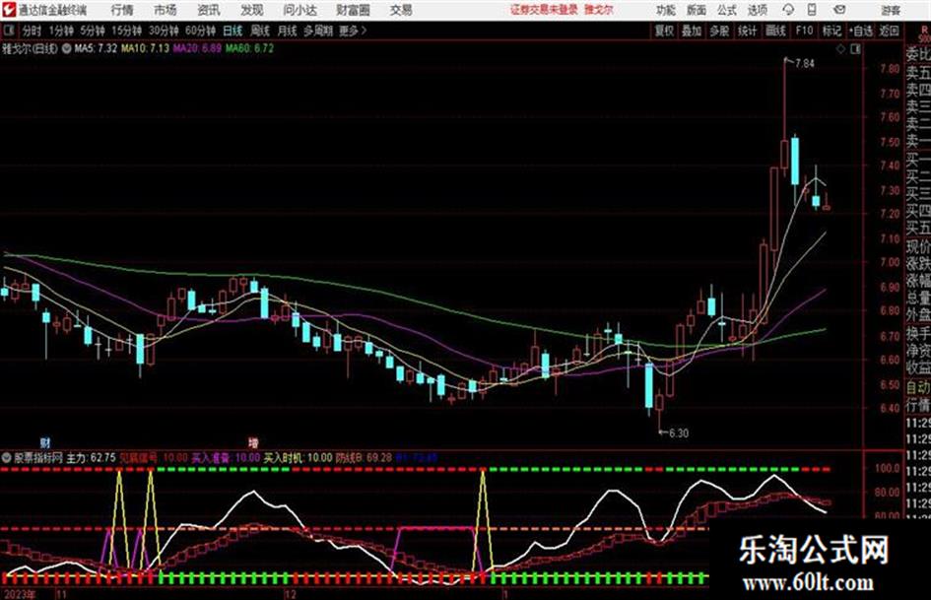Switch to the 60分钟 period tab
The height and width of the screenshot is (600, 931).
200,31
